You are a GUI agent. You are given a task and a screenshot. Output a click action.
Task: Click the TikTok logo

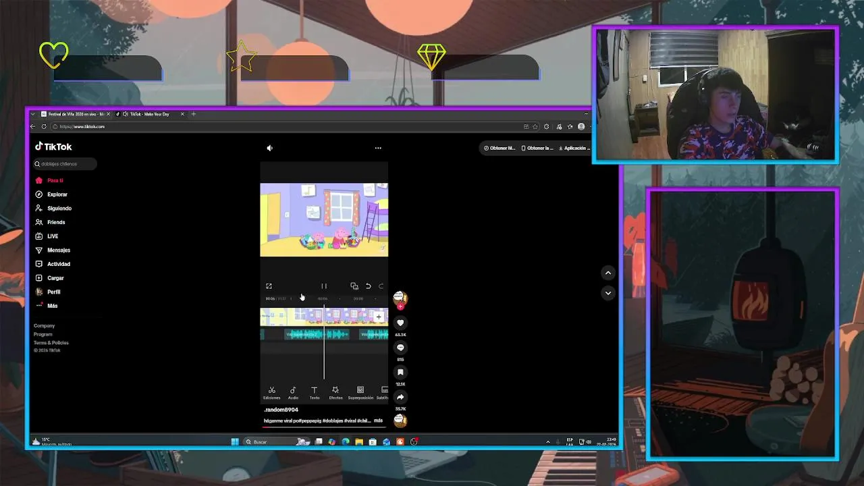tap(53, 146)
